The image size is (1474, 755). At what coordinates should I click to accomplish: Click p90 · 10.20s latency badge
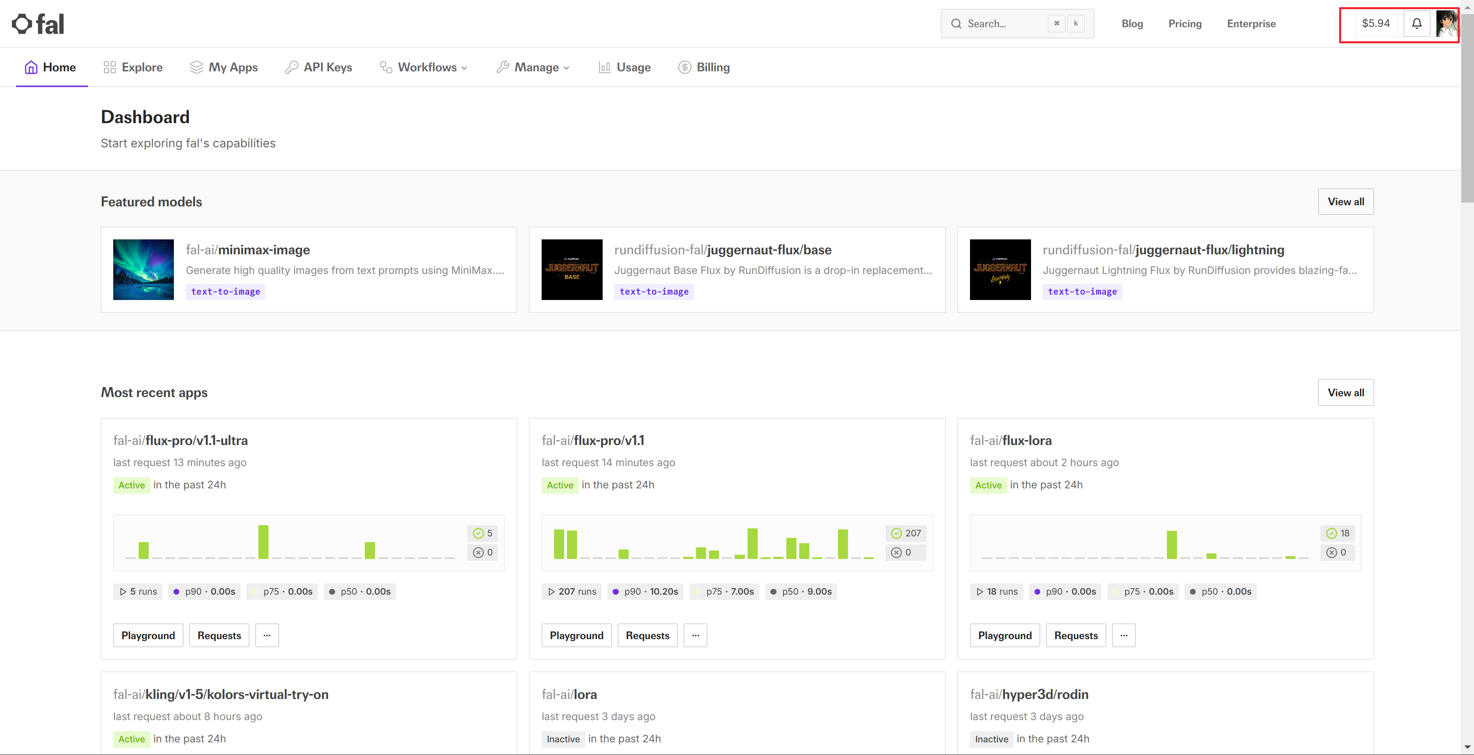pyautogui.click(x=645, y=592)
